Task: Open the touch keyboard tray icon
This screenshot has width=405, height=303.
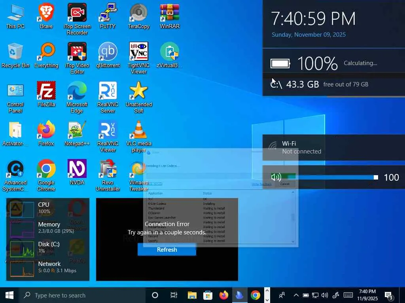Action: tap(348, 295)
